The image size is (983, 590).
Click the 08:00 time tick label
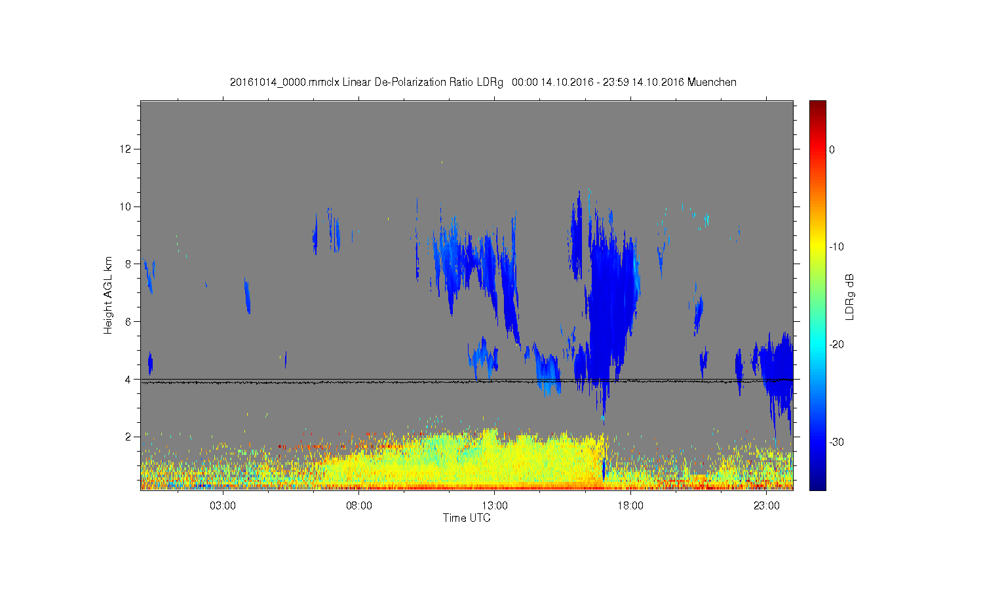point(359,506)
